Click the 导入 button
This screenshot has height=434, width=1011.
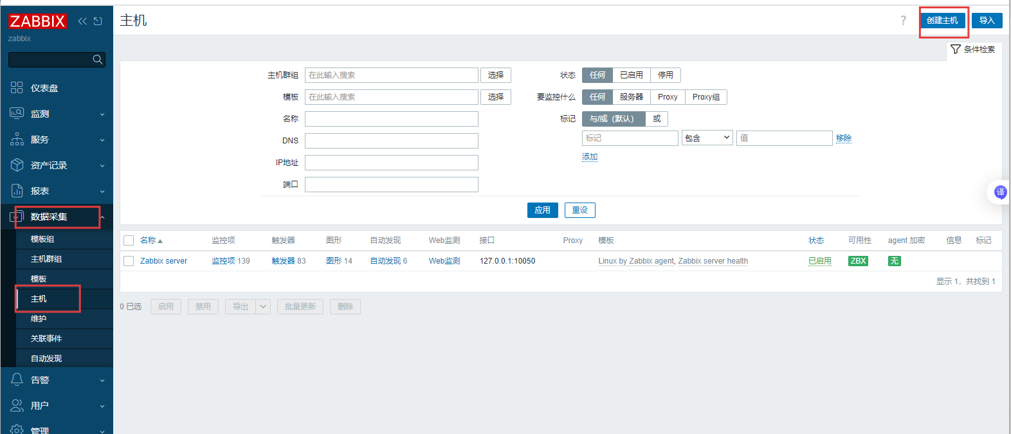coord(987,21)
